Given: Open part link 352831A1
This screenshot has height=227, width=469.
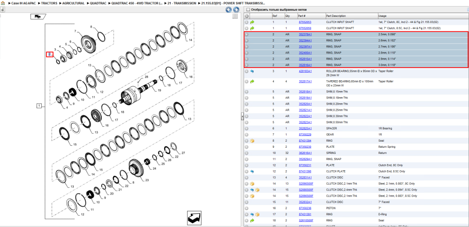Looking at the screenshot, I should coord(305,177).
